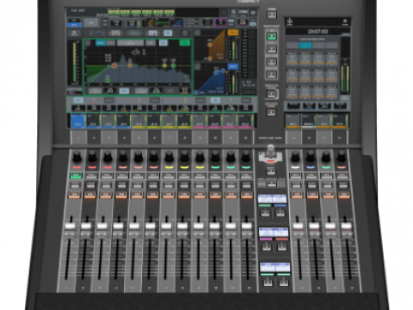
Task: Push the left key under the middle center display
Action: (267, 247)
